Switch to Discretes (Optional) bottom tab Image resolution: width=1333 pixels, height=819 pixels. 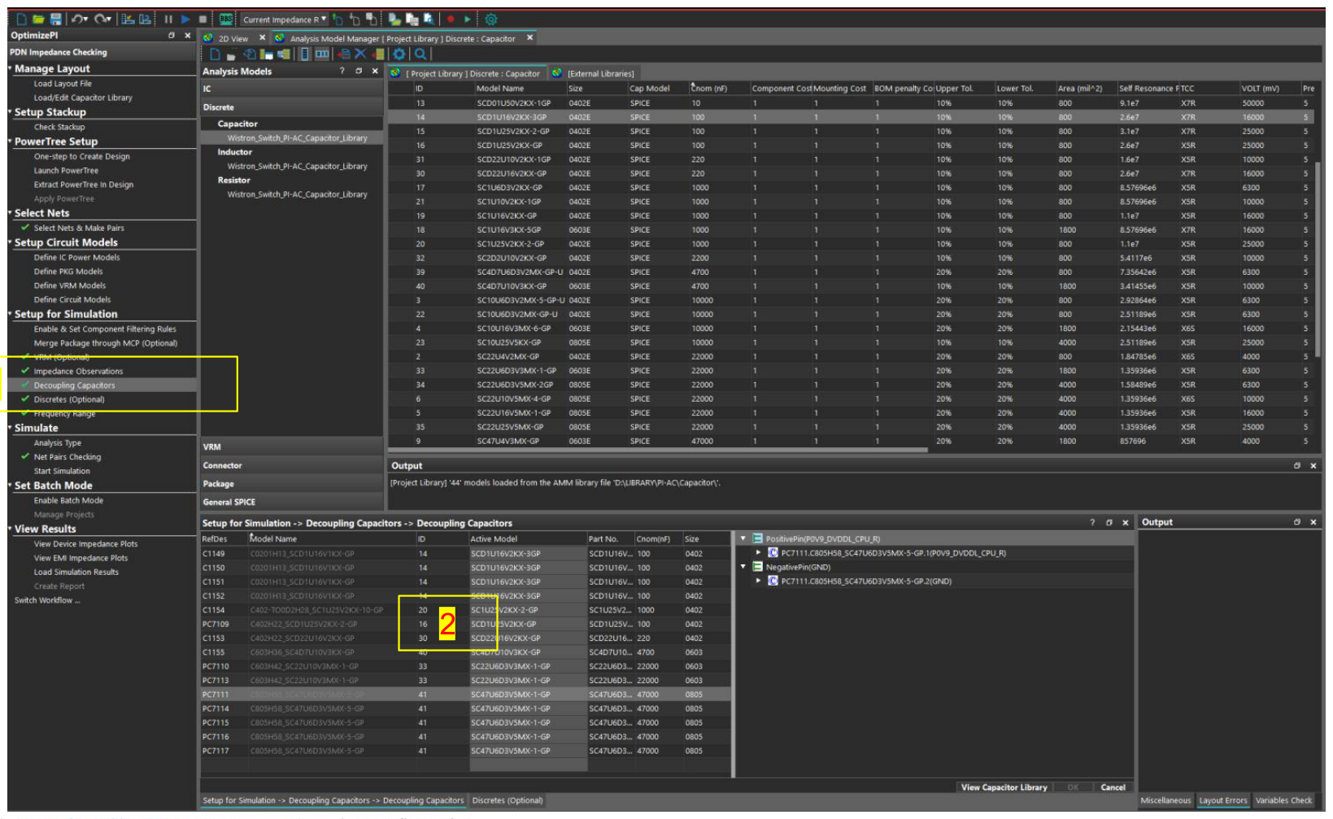coord(507,800)
